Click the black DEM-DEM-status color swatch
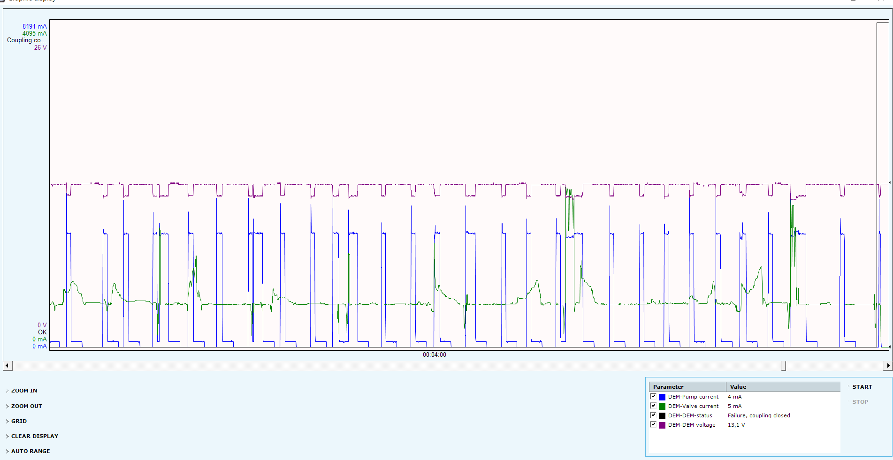The width and height of the screenshot is (893, 460). click(x=662, y=416)
